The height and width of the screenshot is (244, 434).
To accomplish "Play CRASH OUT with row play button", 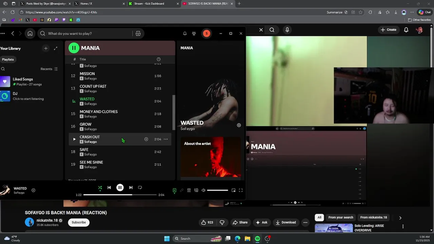I will 74,139.
